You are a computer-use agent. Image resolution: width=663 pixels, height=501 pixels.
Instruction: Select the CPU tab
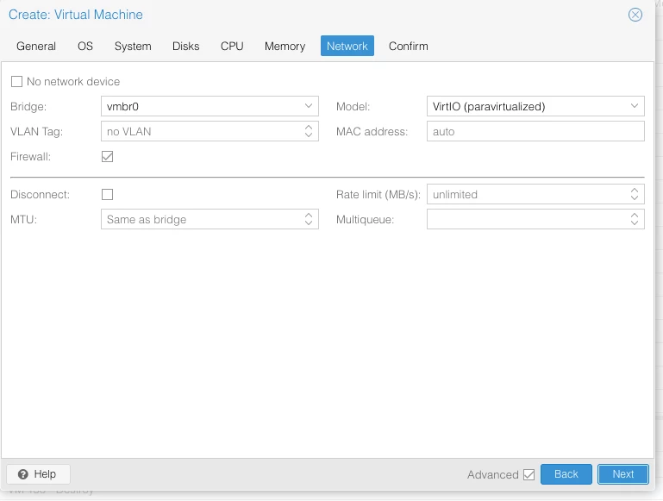coord(232,46)
